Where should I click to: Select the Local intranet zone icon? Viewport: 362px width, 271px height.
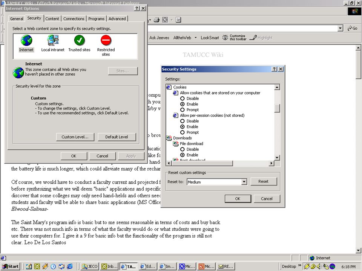[53, 40]
